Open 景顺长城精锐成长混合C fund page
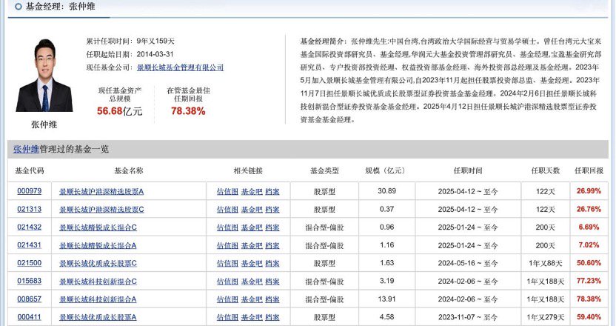This screenshot has height=326, width=616. pyautogui.click(x=98, y=227)
